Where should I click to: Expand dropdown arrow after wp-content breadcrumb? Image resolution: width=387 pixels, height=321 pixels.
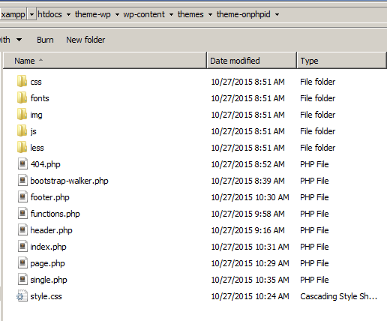pos(171,14)
